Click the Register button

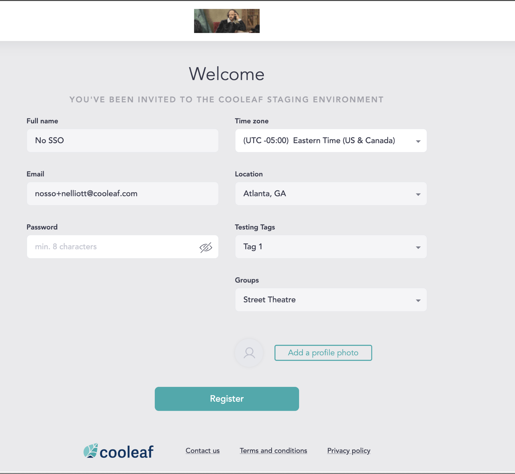click(x=227, y=399)
